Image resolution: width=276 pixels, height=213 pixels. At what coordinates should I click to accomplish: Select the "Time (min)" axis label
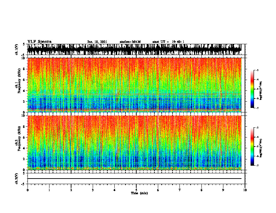pos(139,193)
